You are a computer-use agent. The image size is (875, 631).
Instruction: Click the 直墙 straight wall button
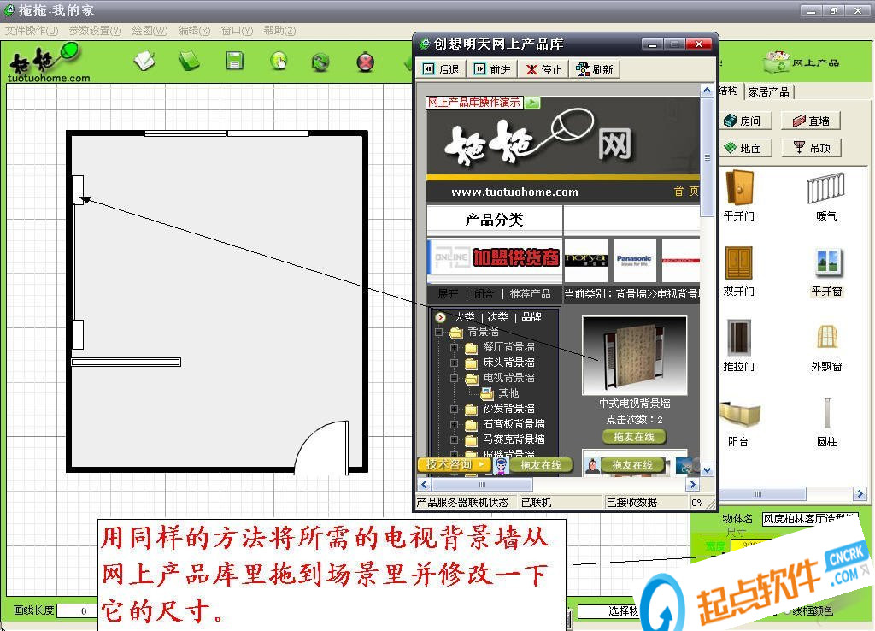point(811,121)
